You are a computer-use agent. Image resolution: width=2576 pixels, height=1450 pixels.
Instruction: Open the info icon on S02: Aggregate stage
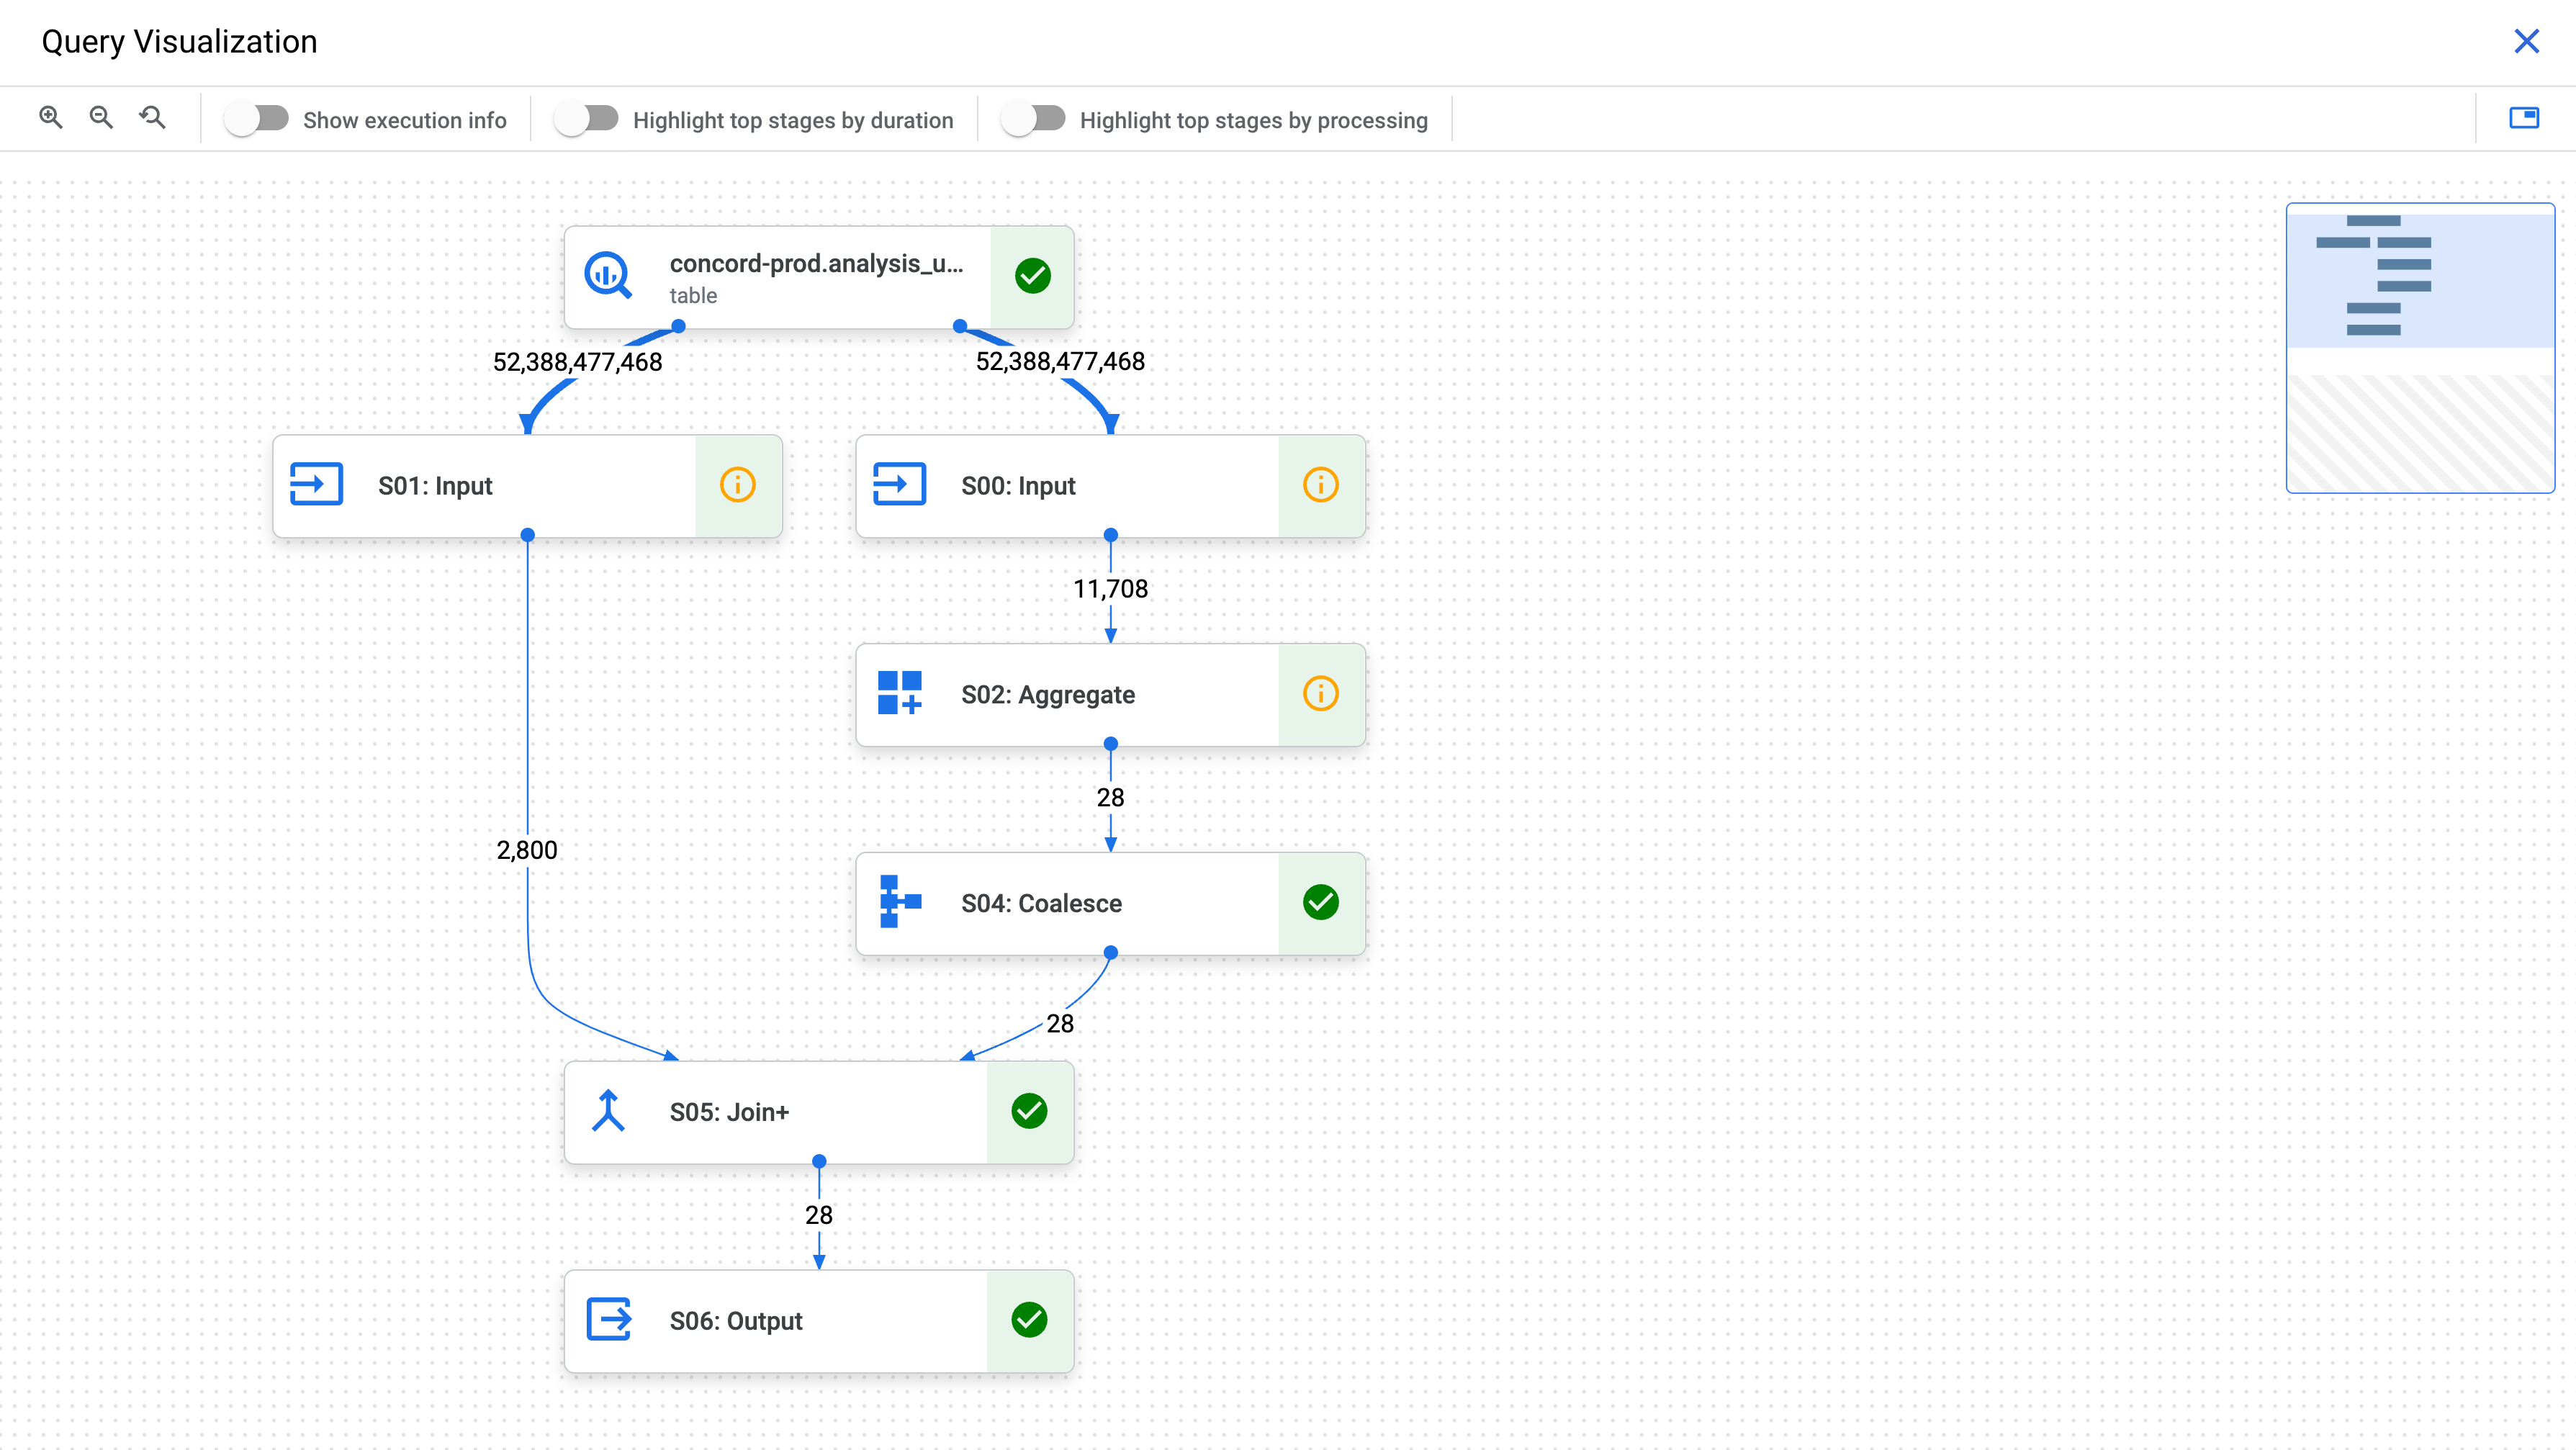pos(1321,694)
